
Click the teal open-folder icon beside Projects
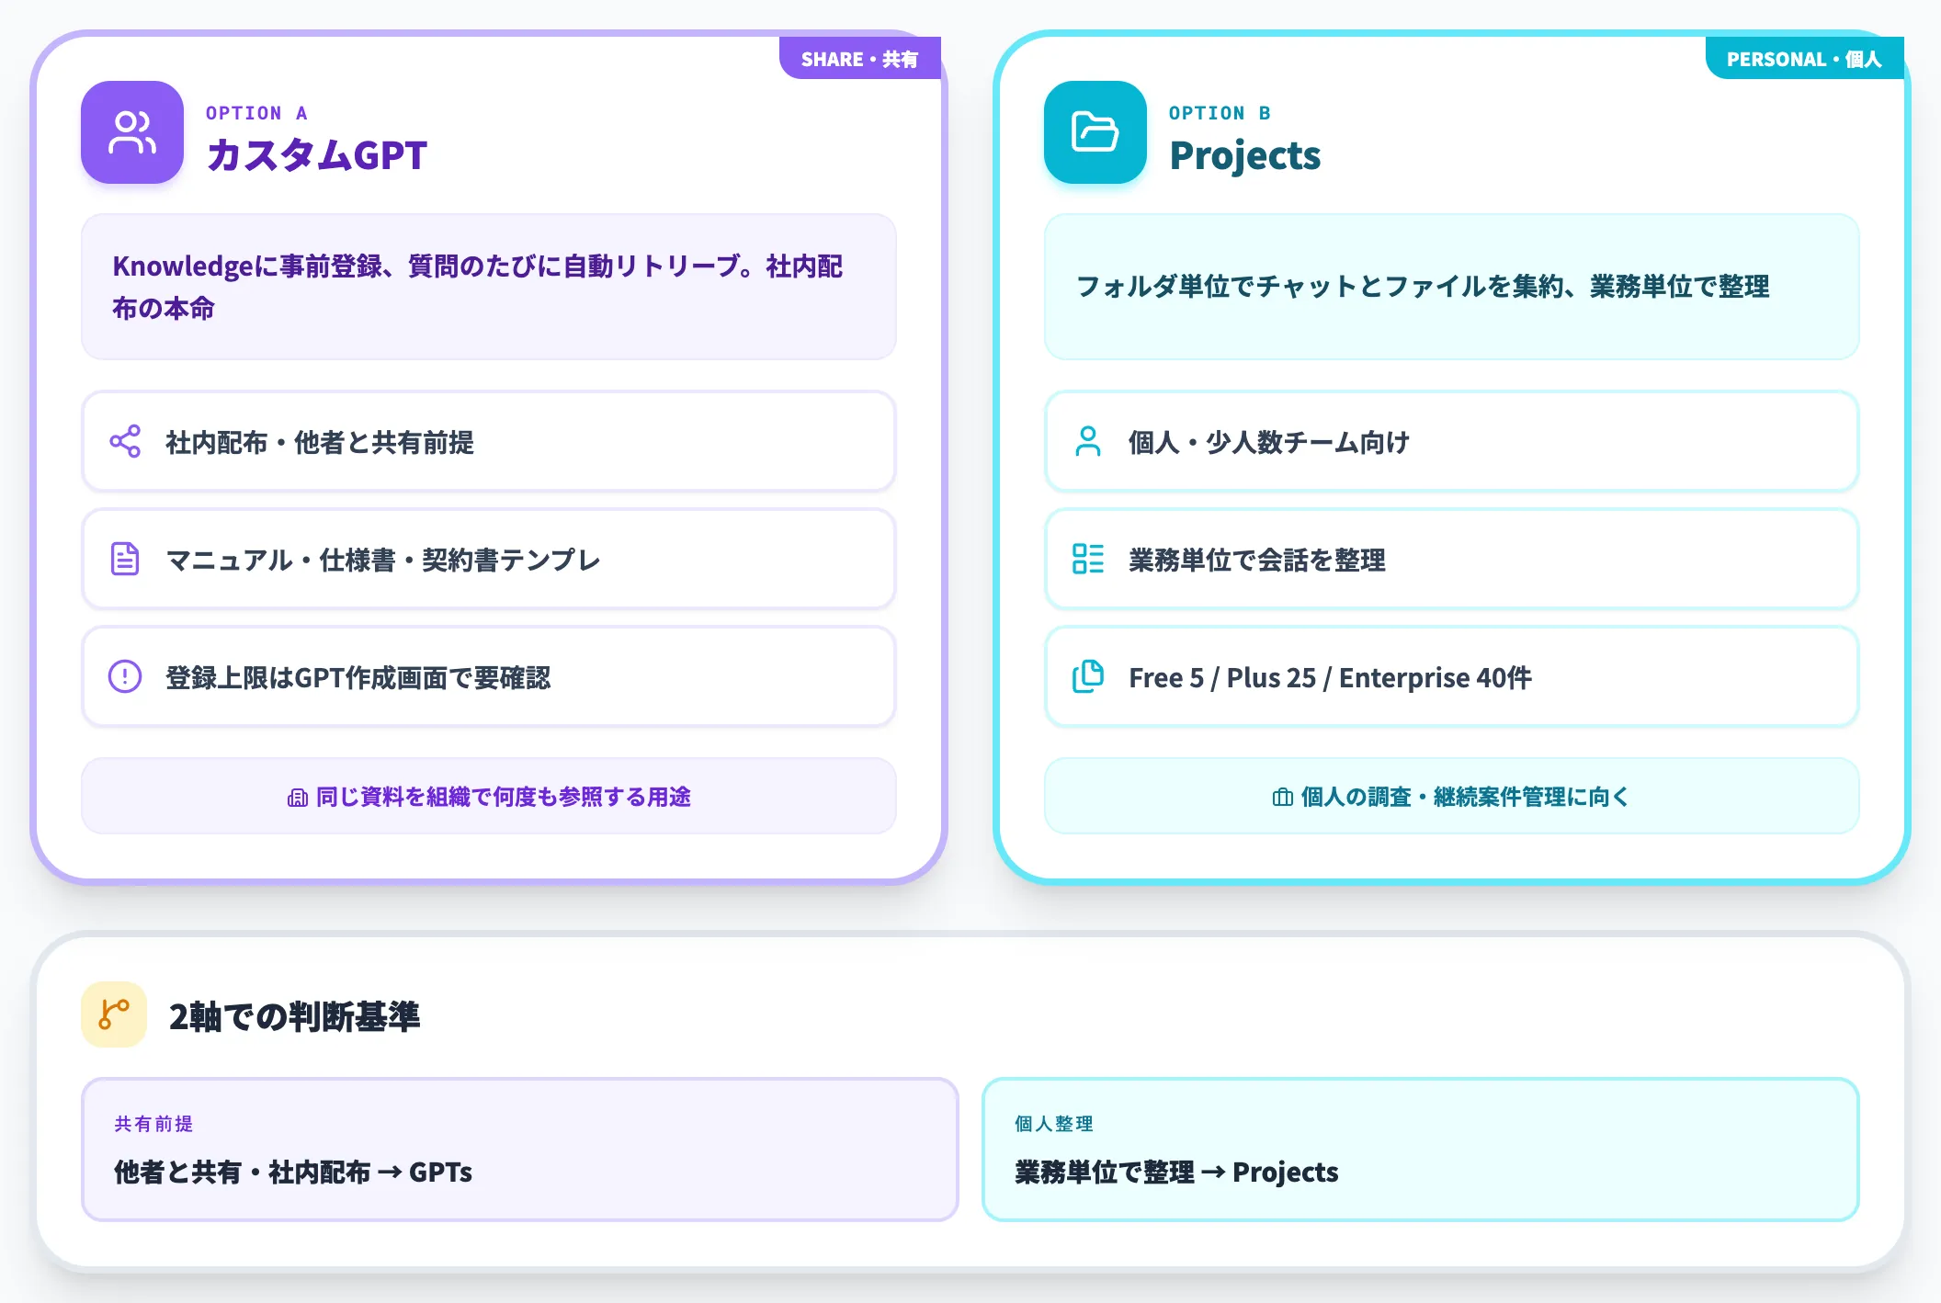point(1095,132)
